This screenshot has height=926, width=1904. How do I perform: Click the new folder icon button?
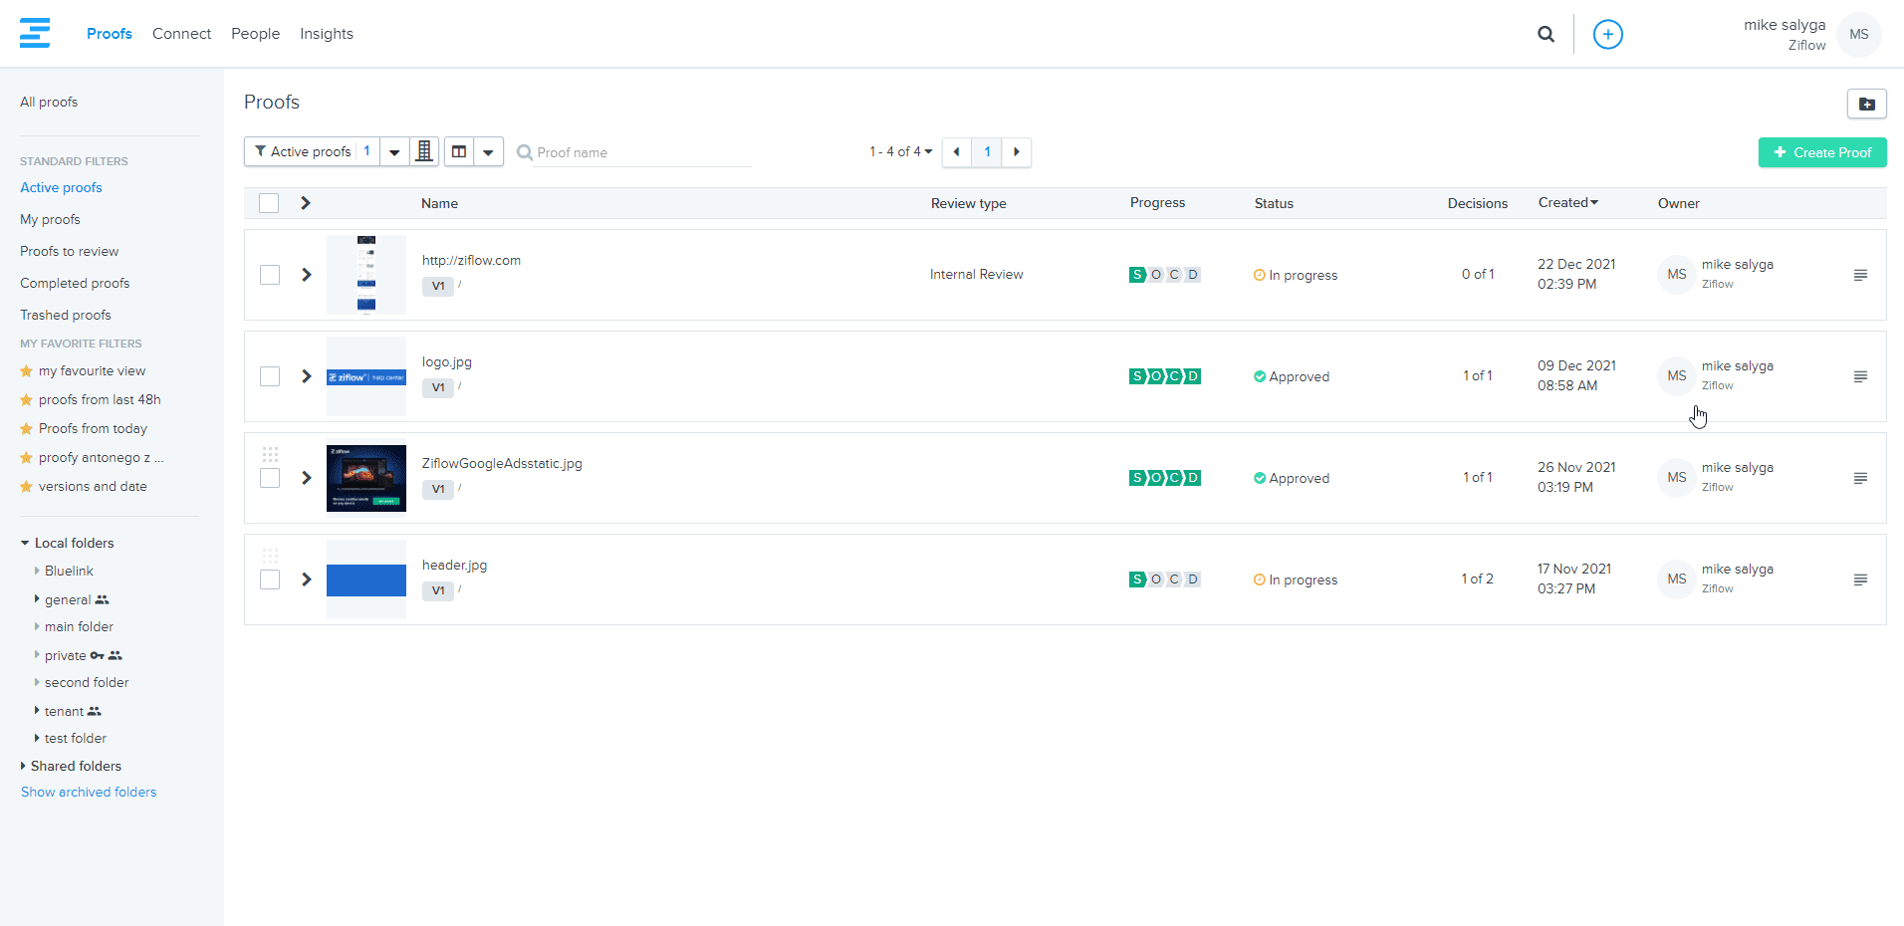pos(1866,104)
